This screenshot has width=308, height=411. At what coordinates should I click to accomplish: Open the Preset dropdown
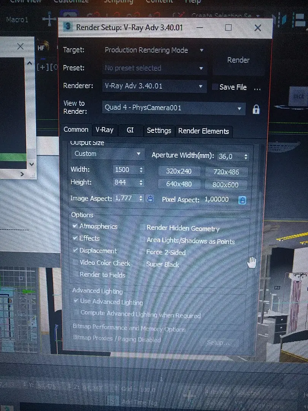154,68
